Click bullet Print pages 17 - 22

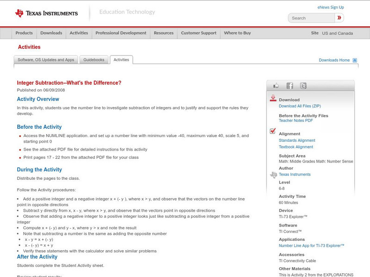(81, 157)
